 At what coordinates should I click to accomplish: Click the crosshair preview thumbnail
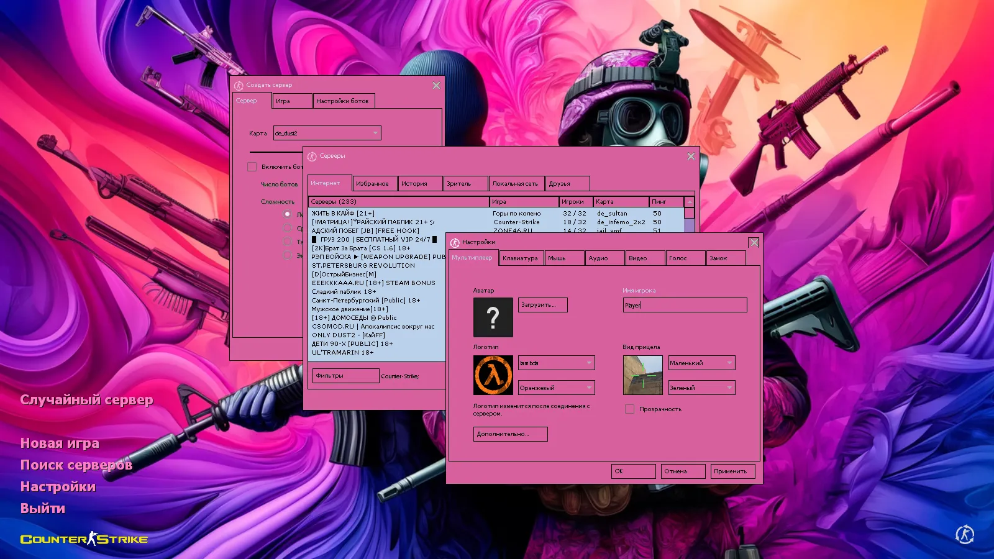(x=642, y=375)
